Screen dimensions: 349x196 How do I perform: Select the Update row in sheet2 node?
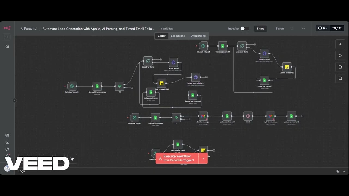click(x=291, y=116)
